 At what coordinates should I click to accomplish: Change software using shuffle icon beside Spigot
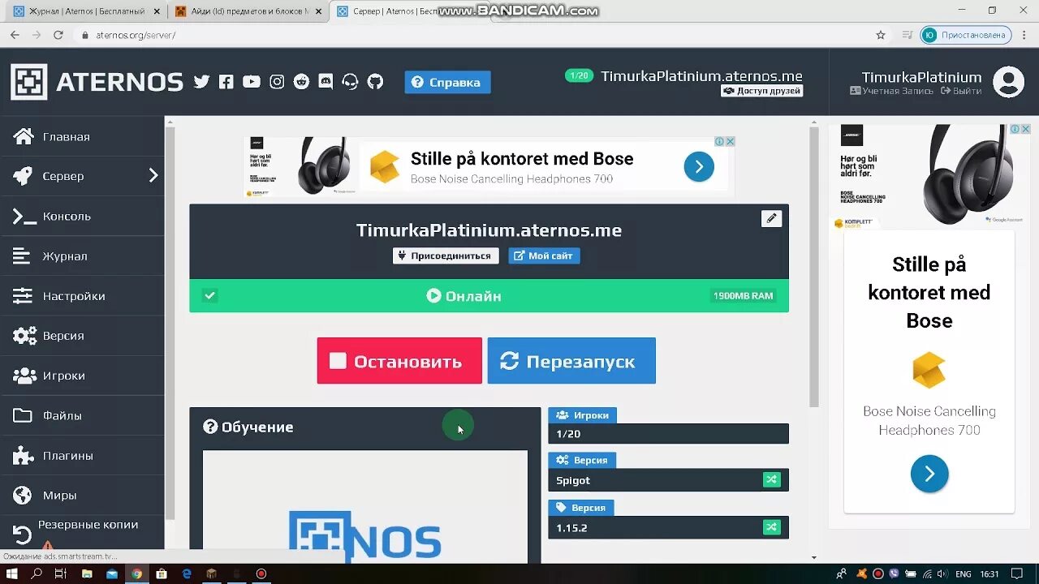pyautogui.click(x=771, y=480)
